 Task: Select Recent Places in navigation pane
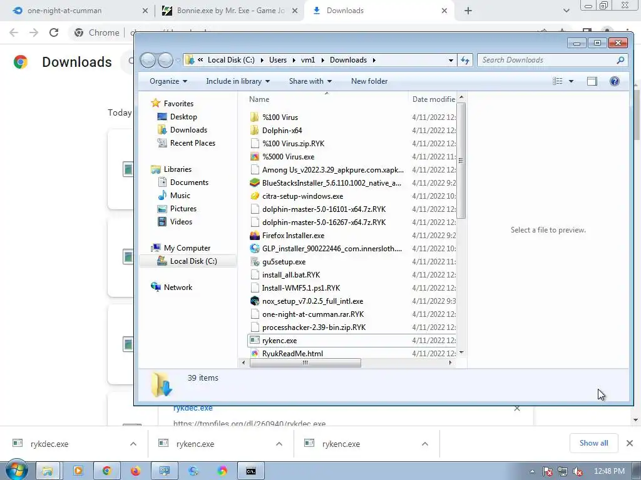(193, 143)
